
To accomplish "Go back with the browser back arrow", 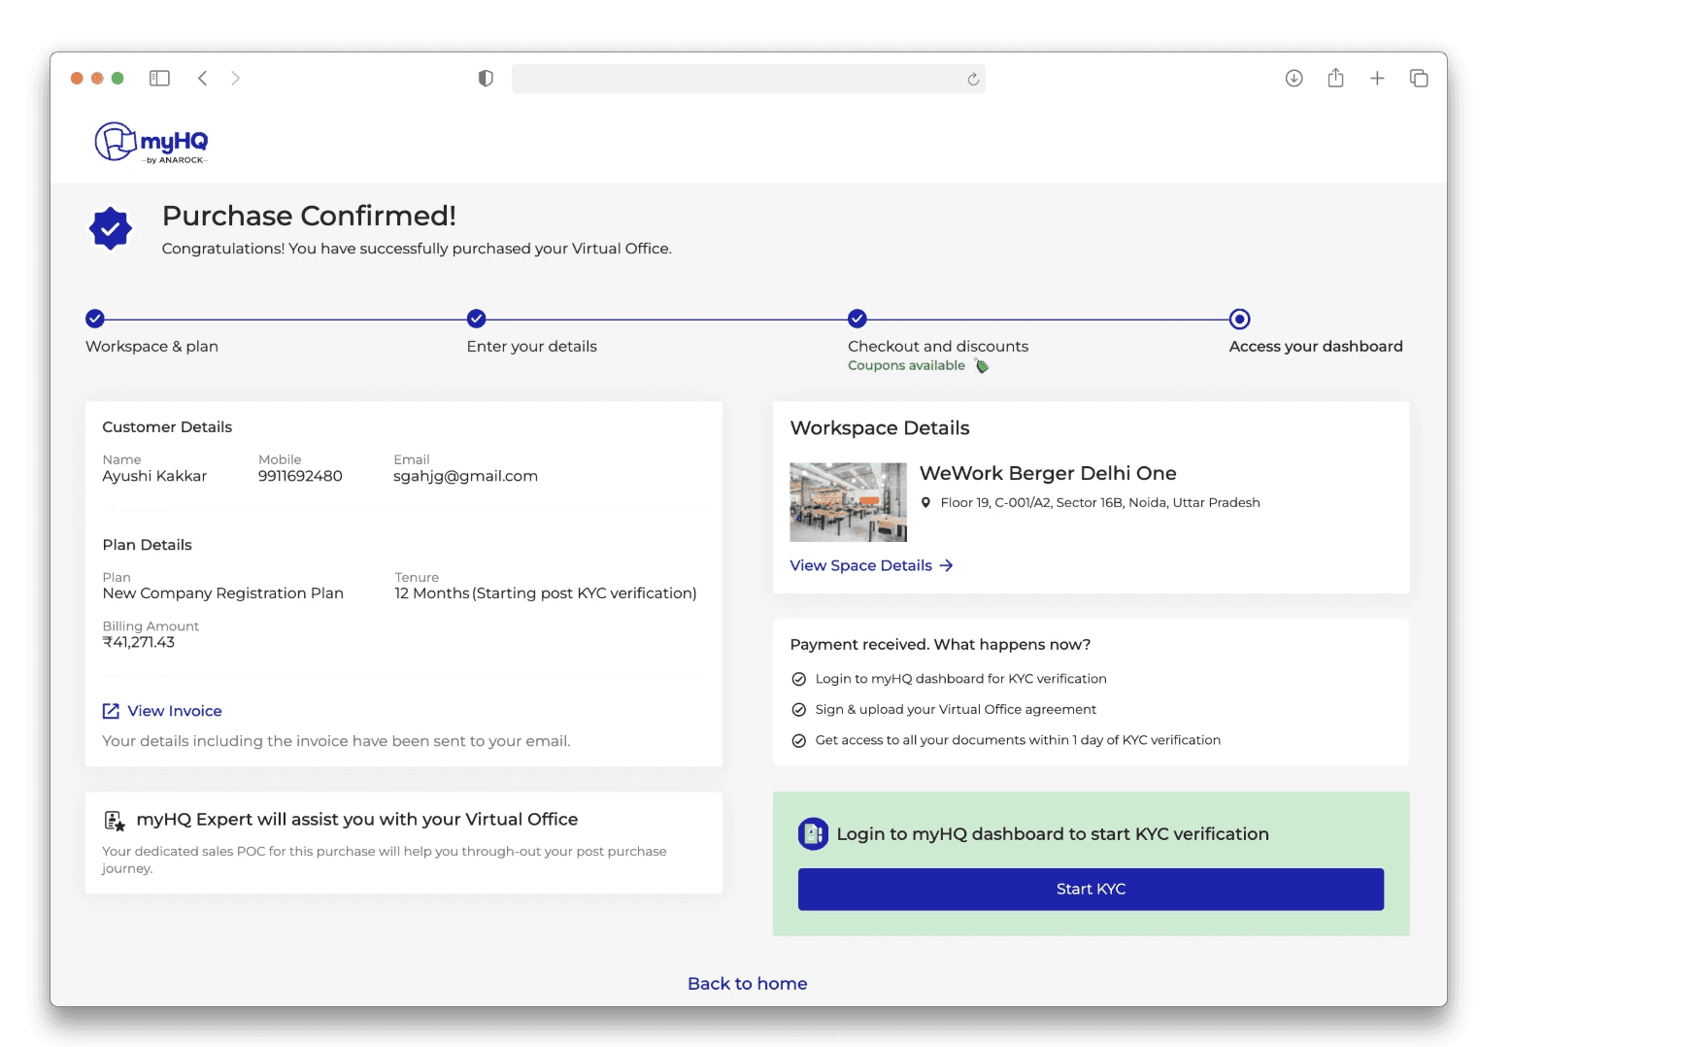I will [x=202, y=78].
